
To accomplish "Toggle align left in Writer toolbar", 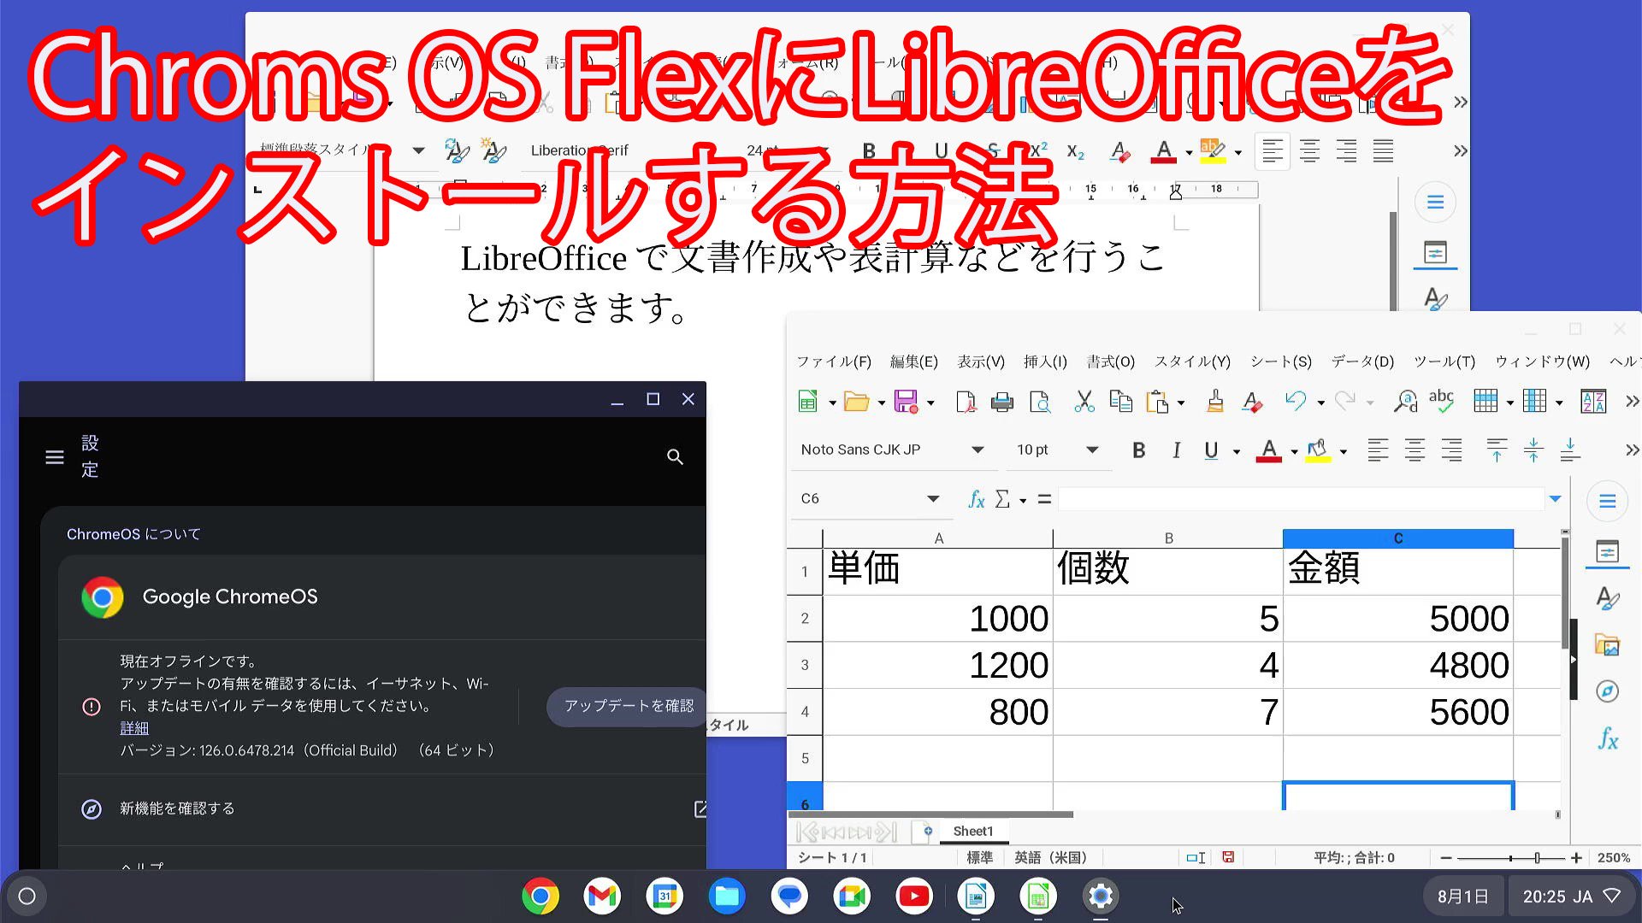I will click(1273, 151).
